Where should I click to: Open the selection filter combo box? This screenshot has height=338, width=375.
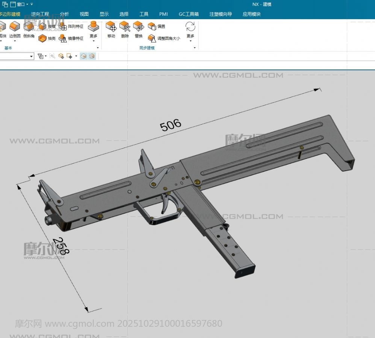point(17,56)
